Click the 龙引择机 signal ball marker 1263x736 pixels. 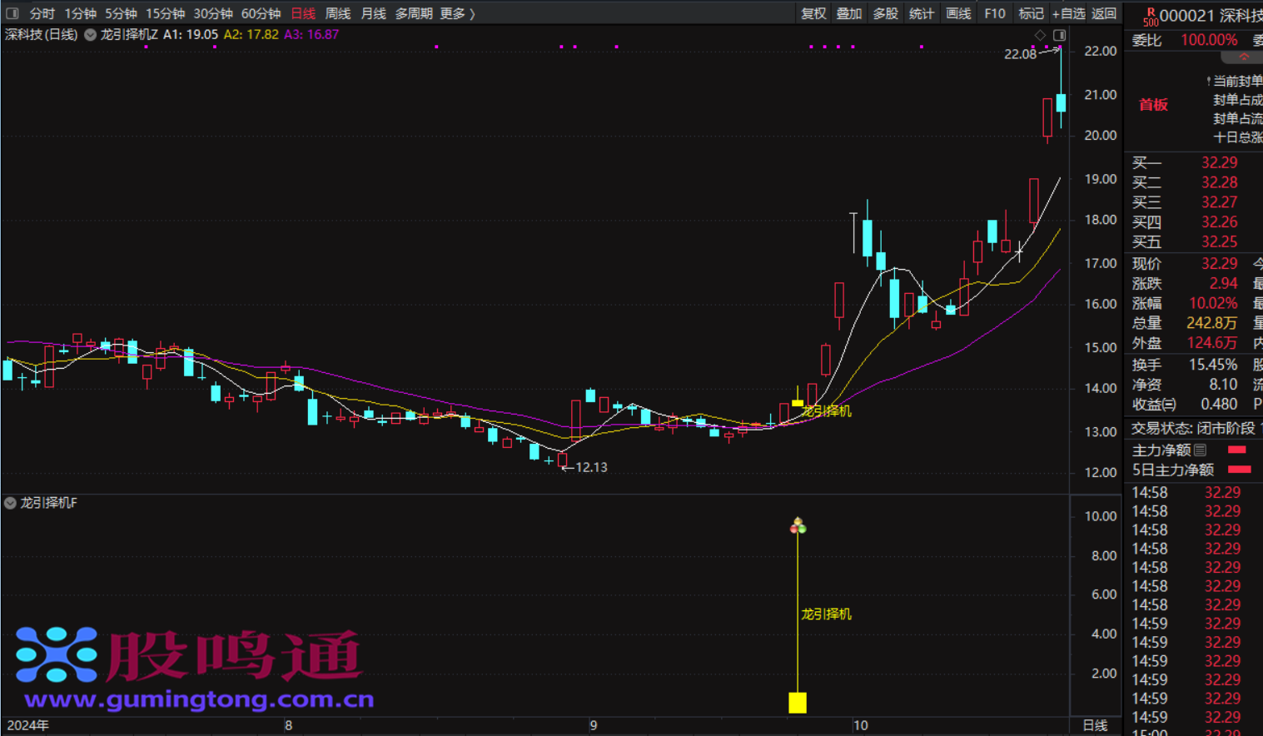tap(798, 525)
